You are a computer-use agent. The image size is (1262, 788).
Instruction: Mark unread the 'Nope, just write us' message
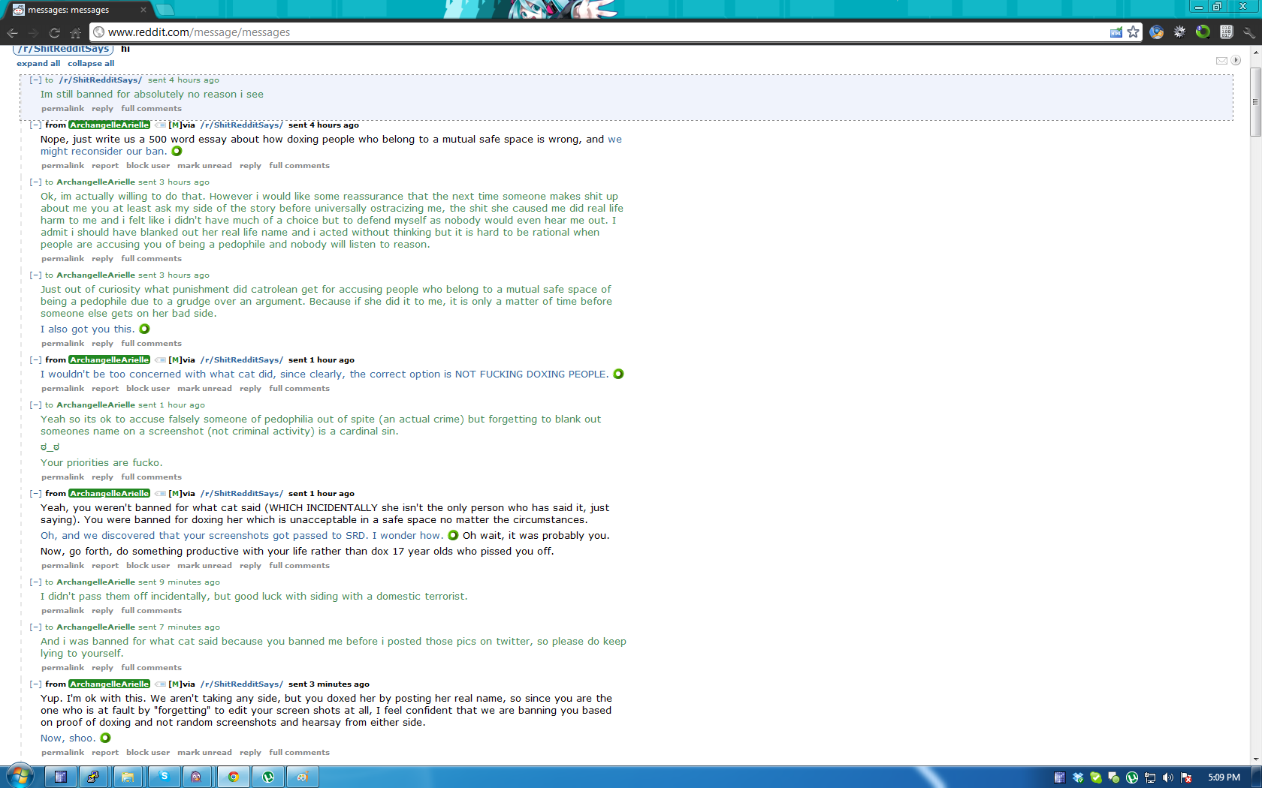tap(204, 166)
